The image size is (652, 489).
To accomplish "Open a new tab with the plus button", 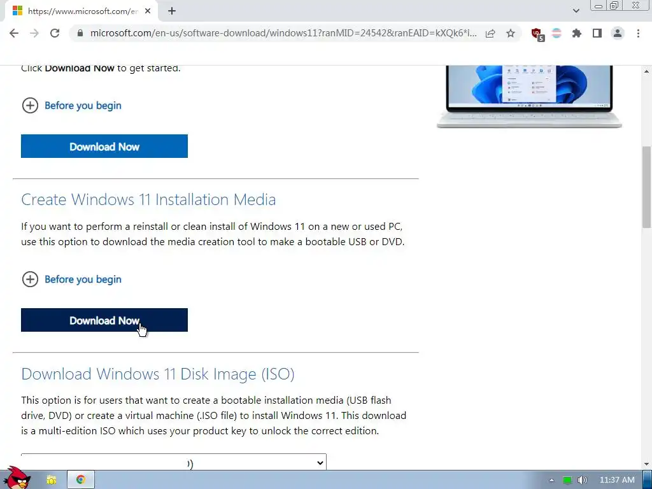I will click(172, 11).
